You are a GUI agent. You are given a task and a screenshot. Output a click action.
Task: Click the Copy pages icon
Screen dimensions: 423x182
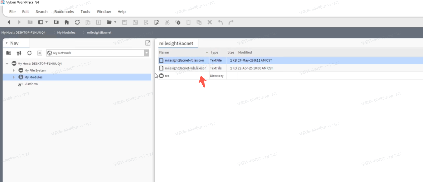point(199,22)
